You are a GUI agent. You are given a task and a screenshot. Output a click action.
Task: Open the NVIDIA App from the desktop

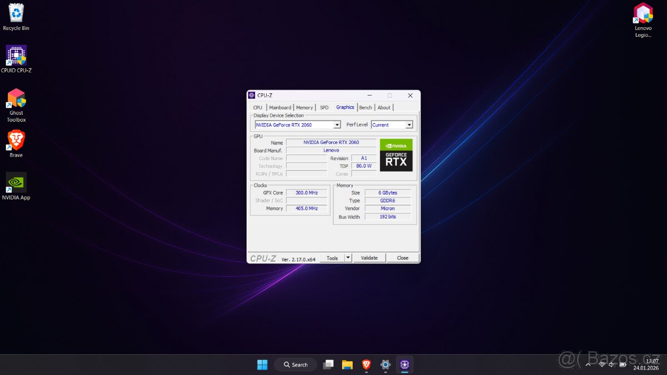coord(16,183)
